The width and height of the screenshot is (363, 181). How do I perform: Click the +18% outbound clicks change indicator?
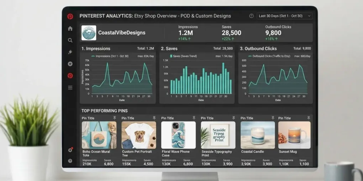pos(272,39)
